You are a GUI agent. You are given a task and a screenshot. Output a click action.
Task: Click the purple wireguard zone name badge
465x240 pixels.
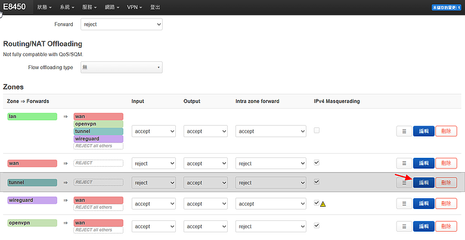tap(32, 200)
